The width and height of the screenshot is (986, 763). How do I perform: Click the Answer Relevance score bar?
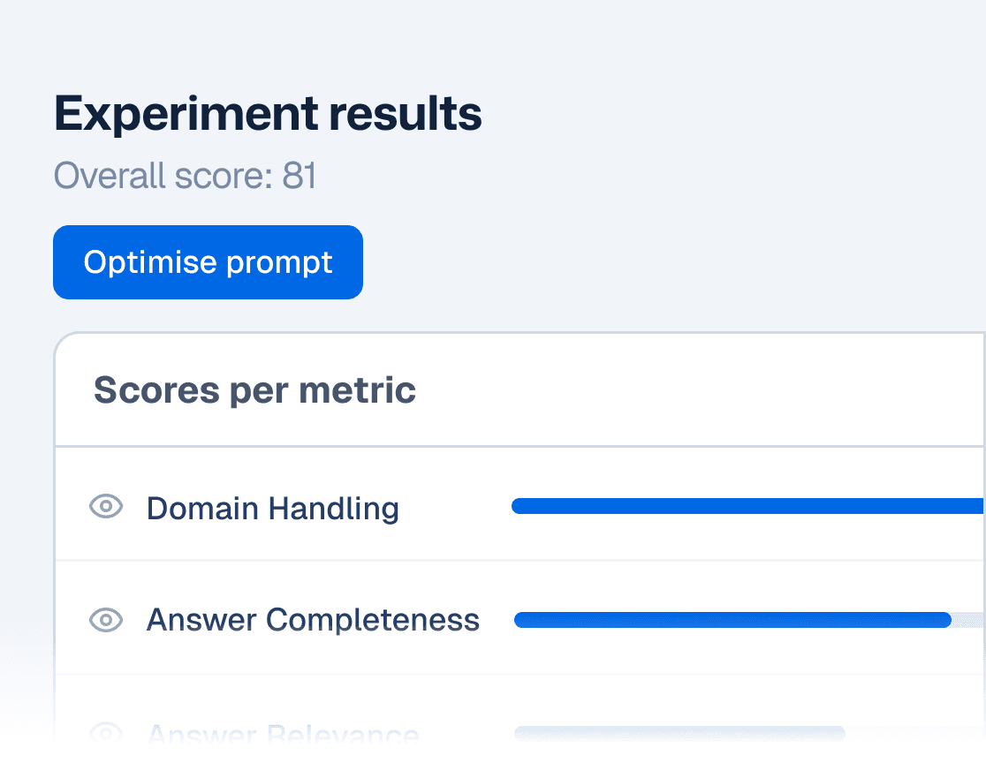pyautogui.click(x=679, y=733)
